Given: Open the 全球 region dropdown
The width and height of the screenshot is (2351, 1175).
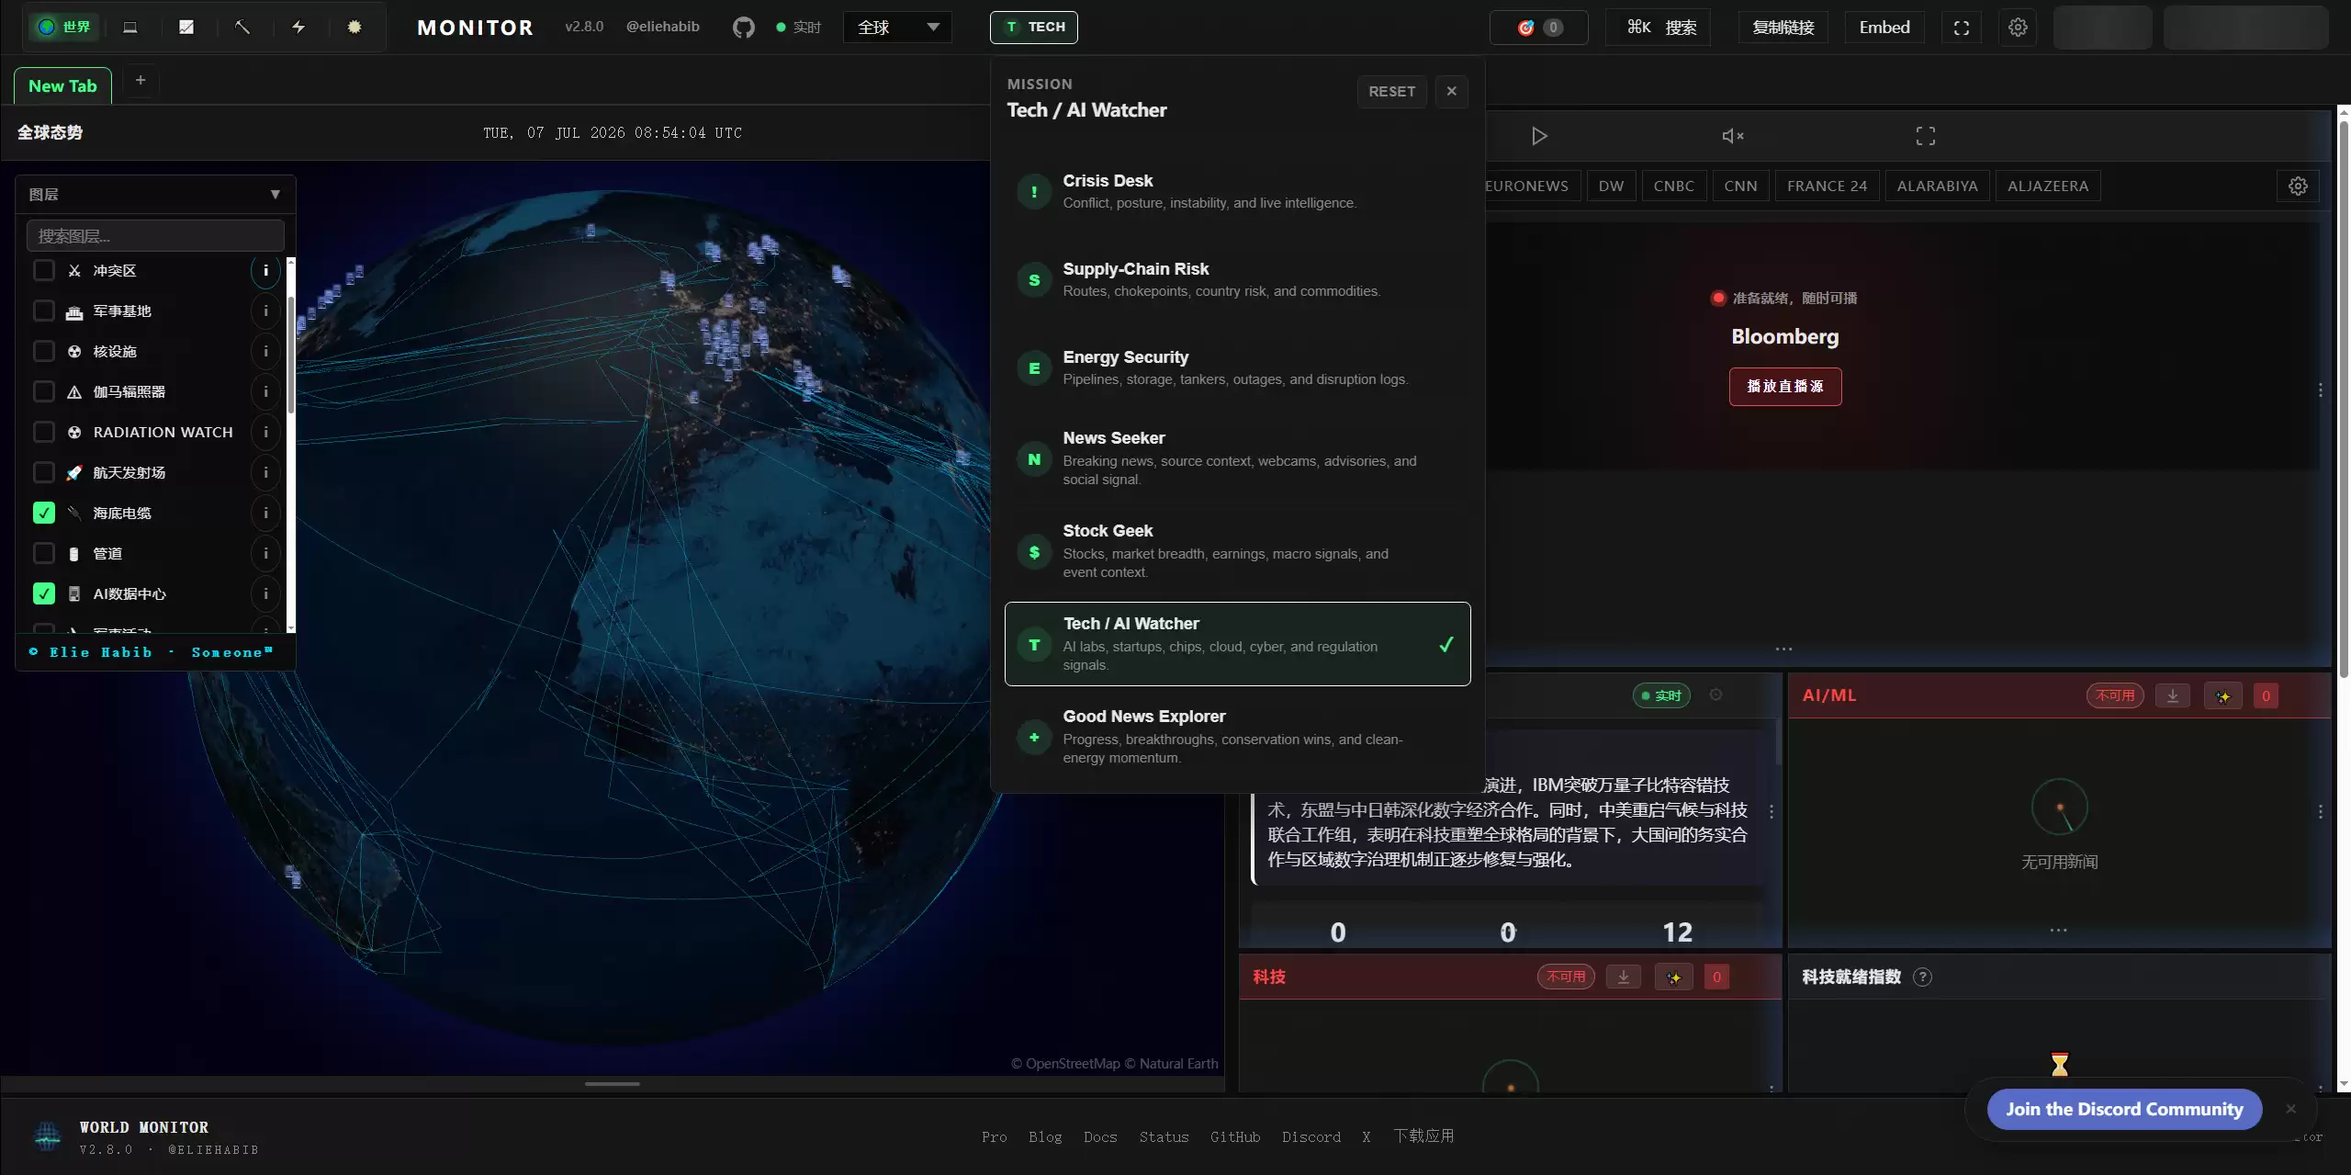Looking at the screenshot, I should 897,28.
